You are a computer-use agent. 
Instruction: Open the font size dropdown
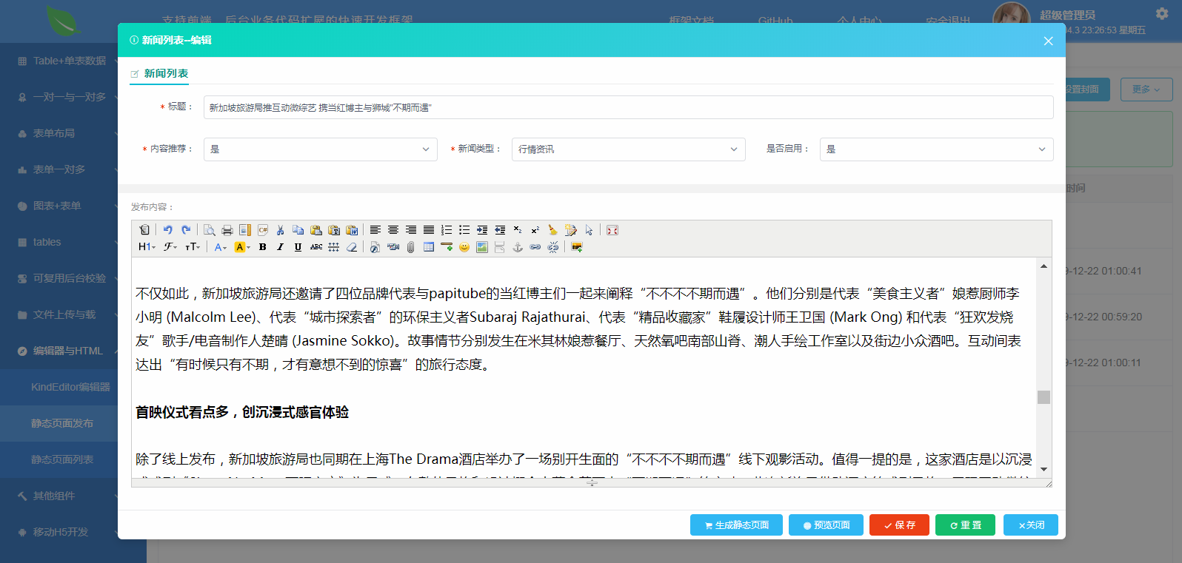tap(193, 247)
